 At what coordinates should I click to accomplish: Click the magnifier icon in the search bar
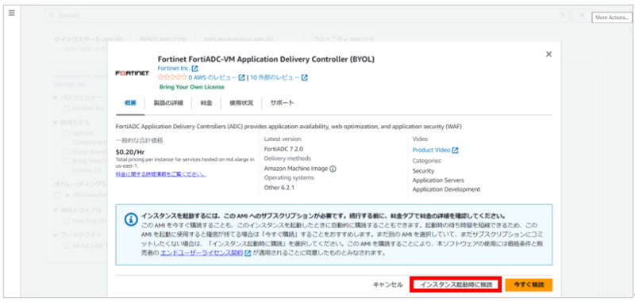(52, 16)
